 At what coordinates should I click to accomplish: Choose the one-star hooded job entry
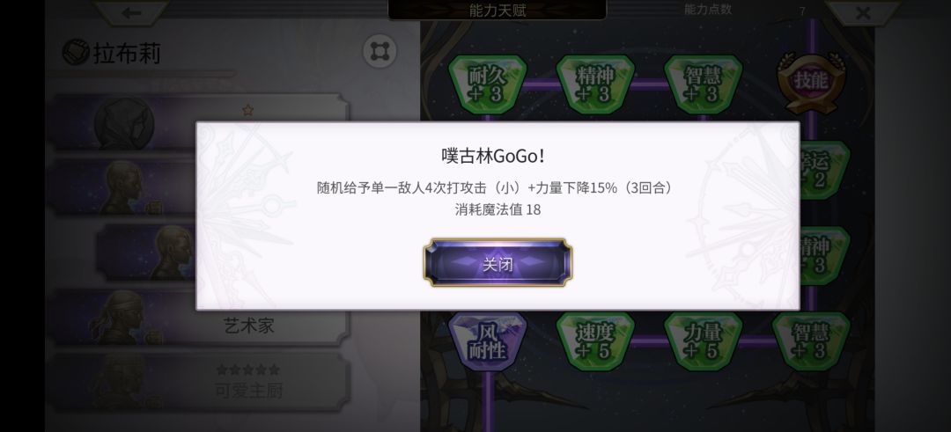[200, 121]
